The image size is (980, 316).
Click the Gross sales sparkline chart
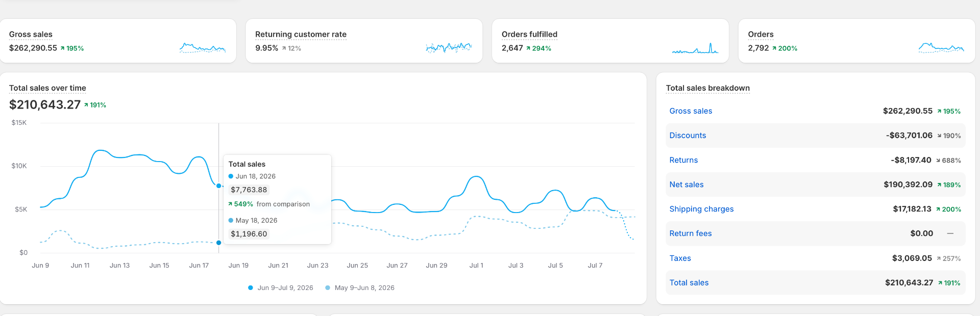point(203,48)
